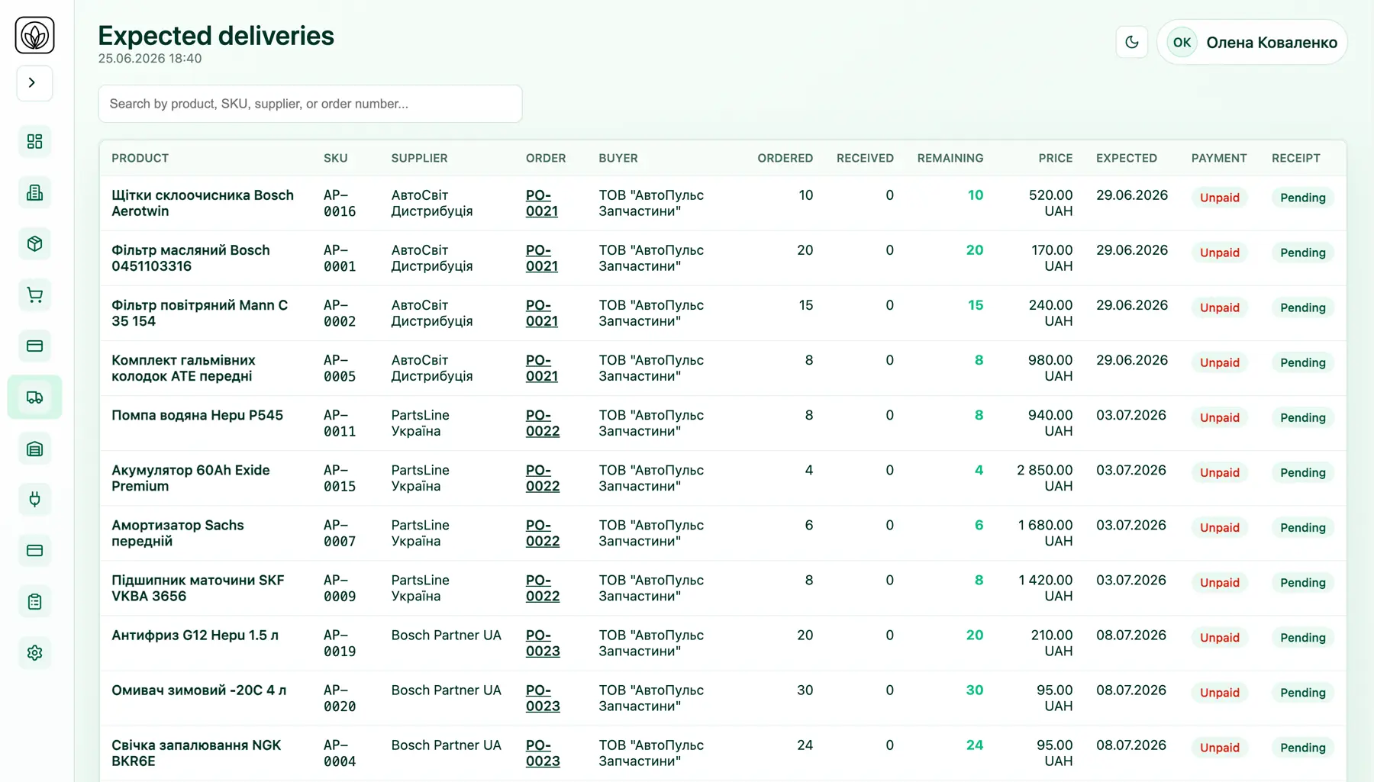Sort by the ORDER column header

point(546,158)
